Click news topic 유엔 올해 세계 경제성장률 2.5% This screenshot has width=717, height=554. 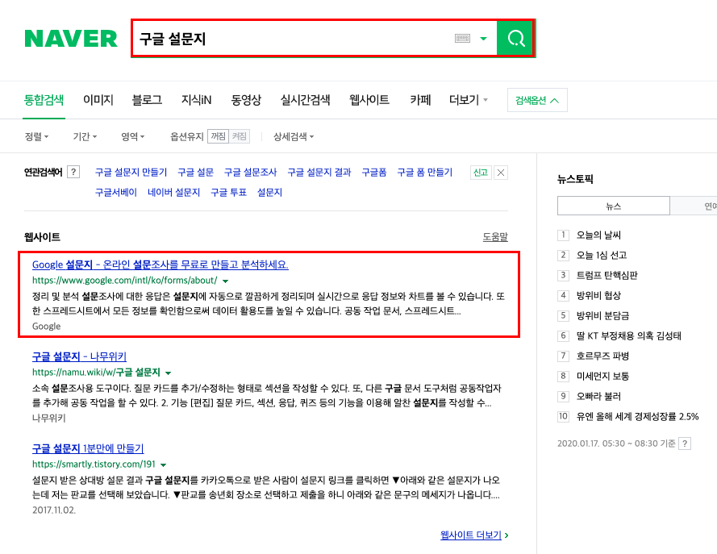(x=637, y=416)
